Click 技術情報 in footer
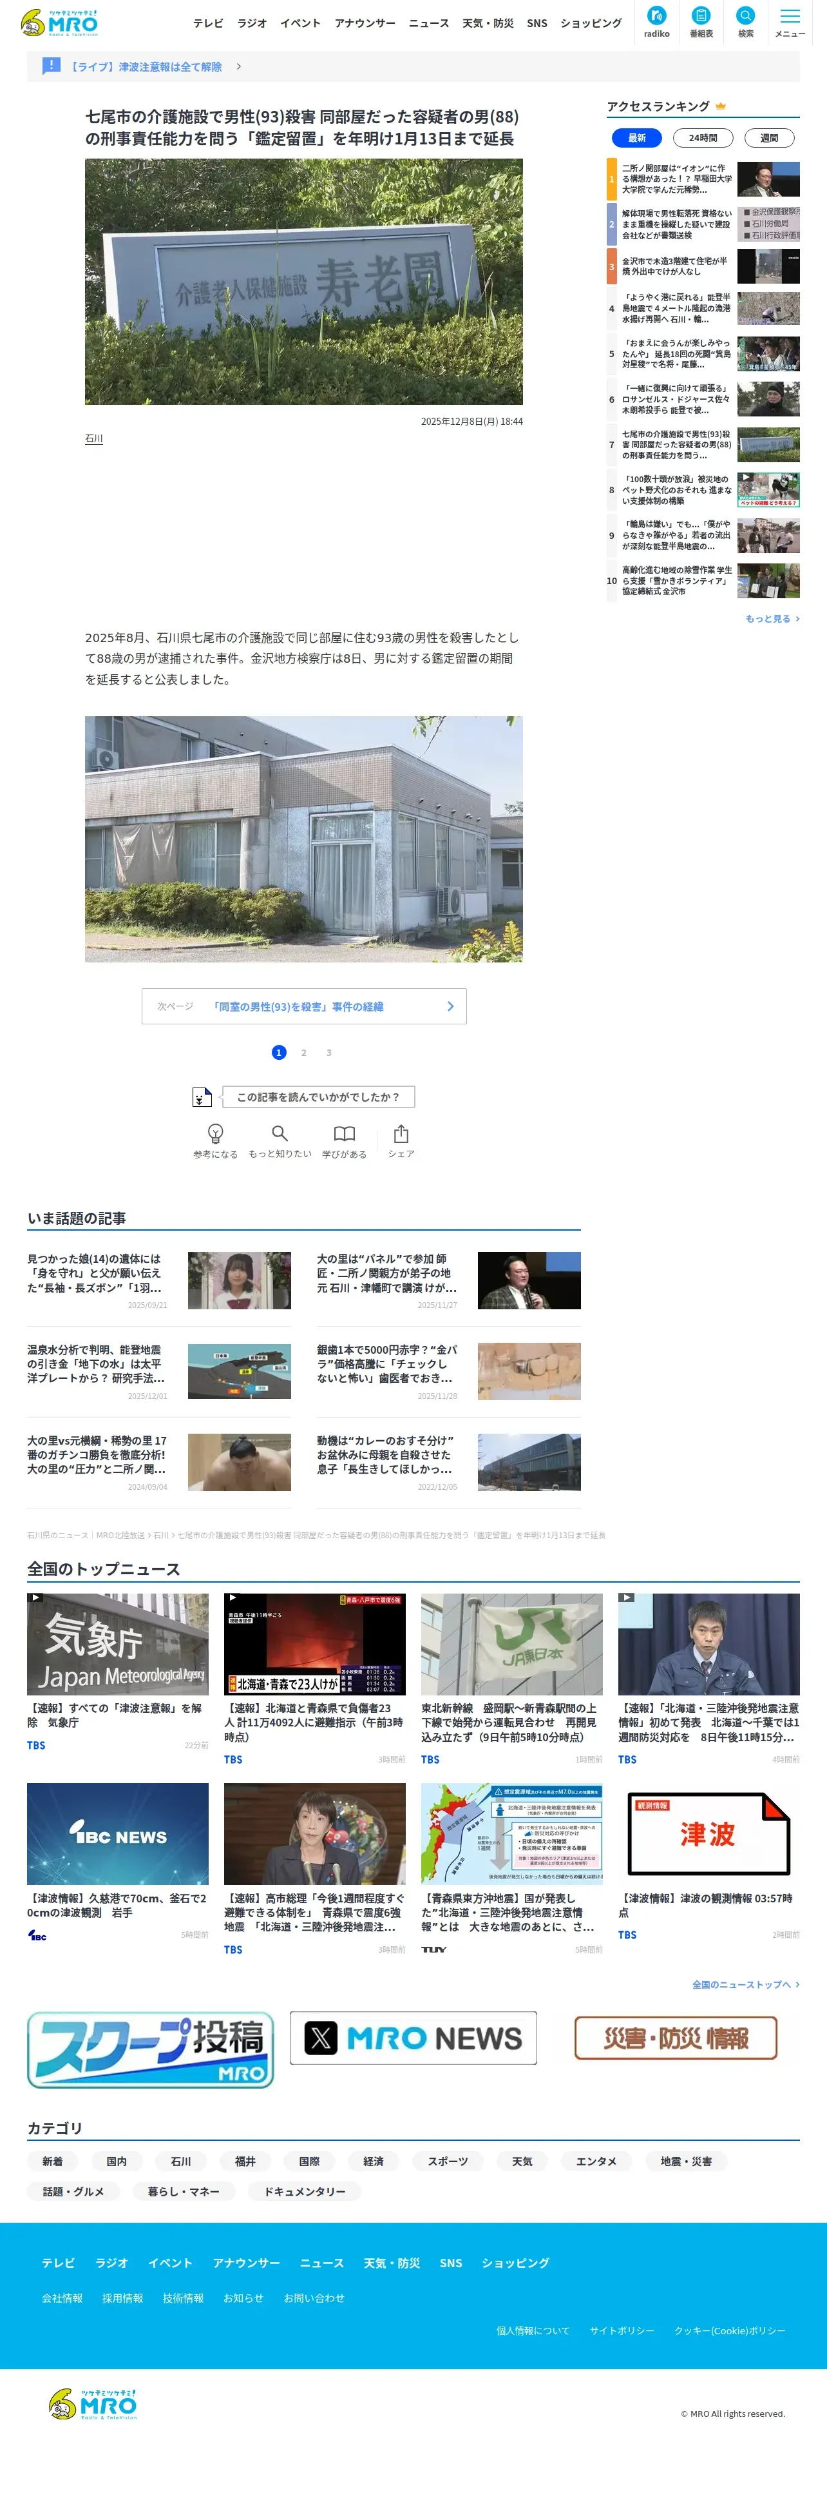The height and width of the screenshot is (2518, 827). tap(184, 2298)
